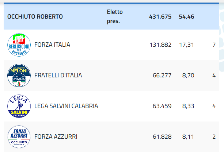Click Forza Azzurri's vote count 61.828
Image resolution: width=224 pixels, height=154 pixels.
click(162, 137)
